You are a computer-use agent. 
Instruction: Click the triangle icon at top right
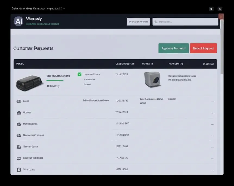[x=220, y=9]
